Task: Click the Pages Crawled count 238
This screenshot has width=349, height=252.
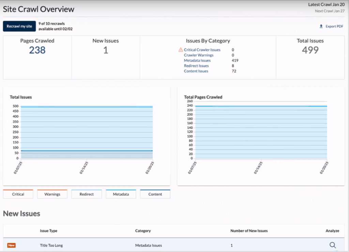Action: click(37, 50)
